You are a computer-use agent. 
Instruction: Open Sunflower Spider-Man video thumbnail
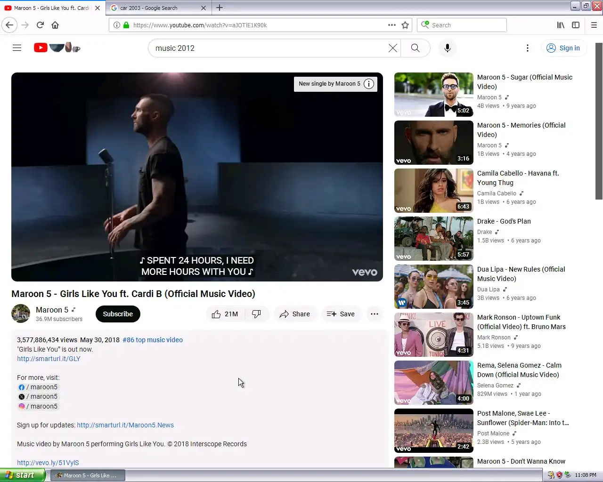[434, 431]
